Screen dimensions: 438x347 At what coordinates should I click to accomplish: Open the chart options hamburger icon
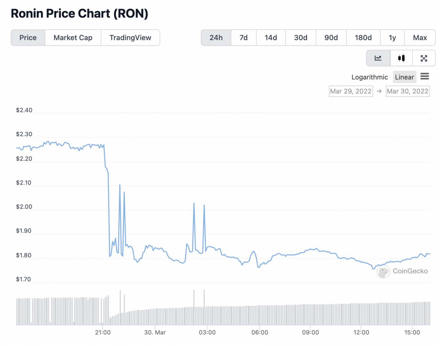pos(425,77)
